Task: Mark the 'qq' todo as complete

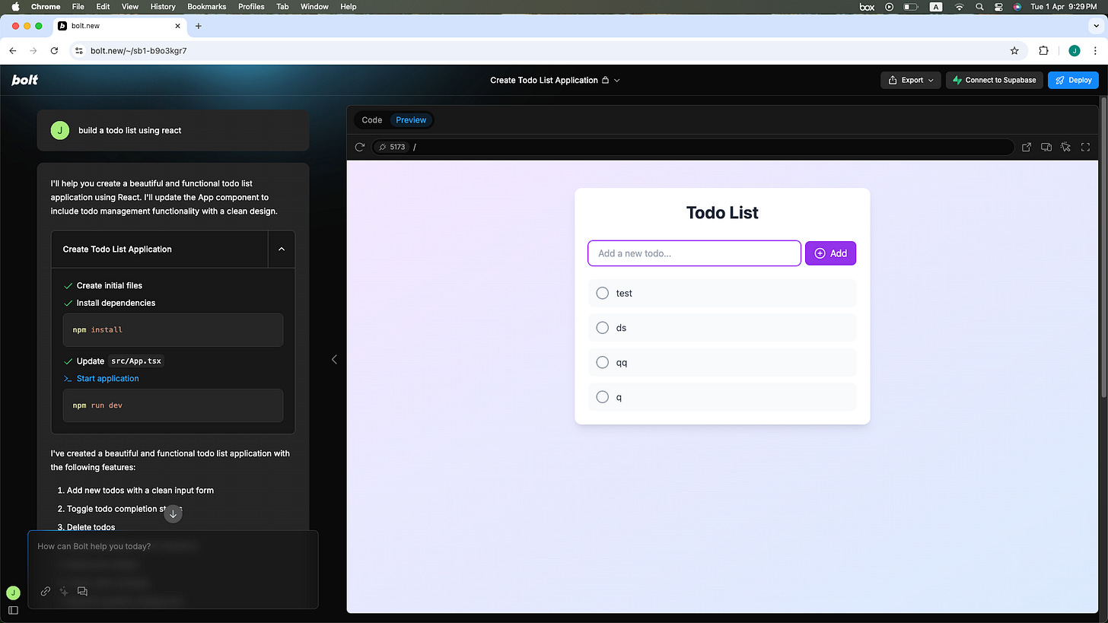Action: [603, 362]
